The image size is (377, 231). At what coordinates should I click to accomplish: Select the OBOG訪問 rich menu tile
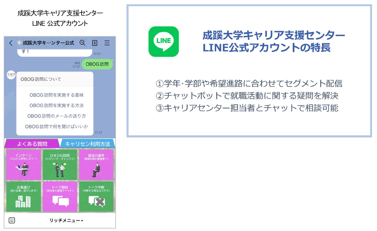click(60, 164)
